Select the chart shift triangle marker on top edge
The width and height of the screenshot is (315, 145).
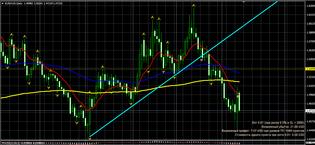(244, 2)
